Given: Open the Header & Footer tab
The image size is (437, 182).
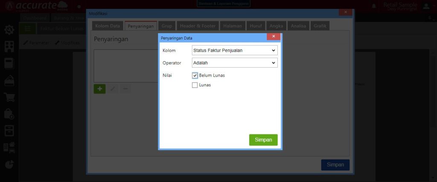Looking at the screenshot, I should 198,26.
